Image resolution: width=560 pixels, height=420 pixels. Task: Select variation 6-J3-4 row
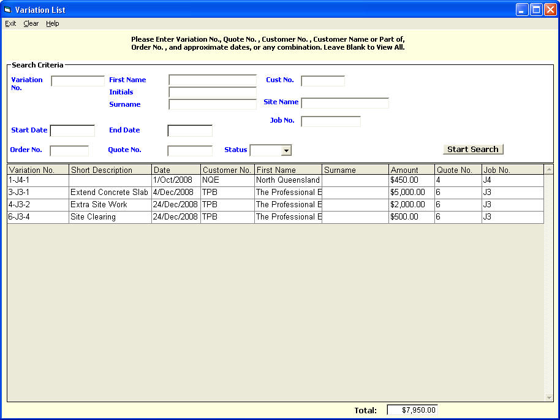[x=275, y=217]
